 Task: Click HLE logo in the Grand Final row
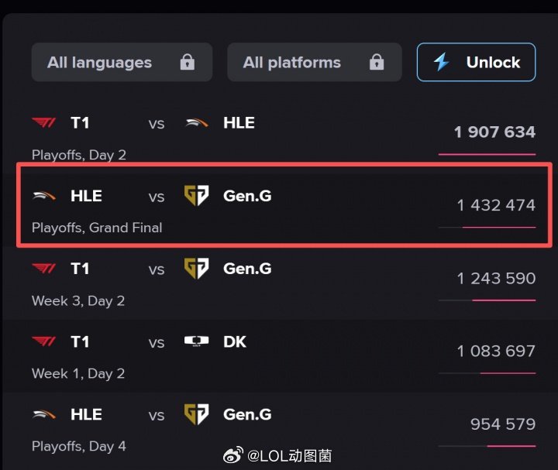pos(43,196)
